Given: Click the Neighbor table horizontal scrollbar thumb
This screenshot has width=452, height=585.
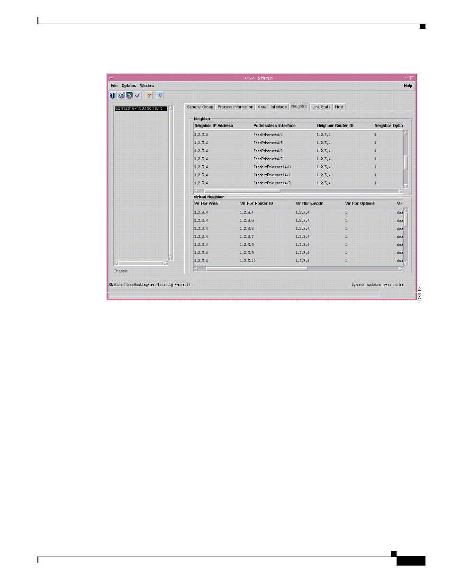Looking at the screenshot, I should [x=242, y=191].
